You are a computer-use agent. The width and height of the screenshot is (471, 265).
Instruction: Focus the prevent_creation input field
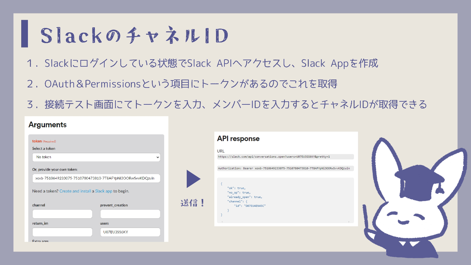[130, 214]
